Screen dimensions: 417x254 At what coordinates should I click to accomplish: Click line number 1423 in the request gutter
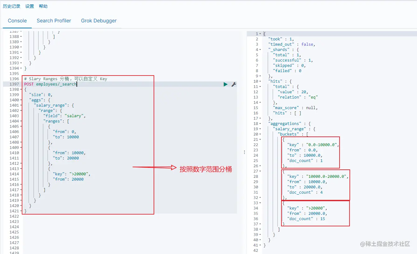pos(14,222)
